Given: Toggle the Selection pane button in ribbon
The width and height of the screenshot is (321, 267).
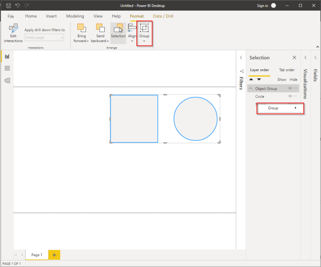Looking at the screenshot, I should pyautogui.click(x=118, y=31).
